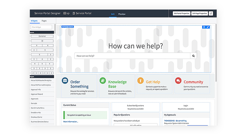
Task: Click the Order Something briefcase icon
Action: click(65, 81)
